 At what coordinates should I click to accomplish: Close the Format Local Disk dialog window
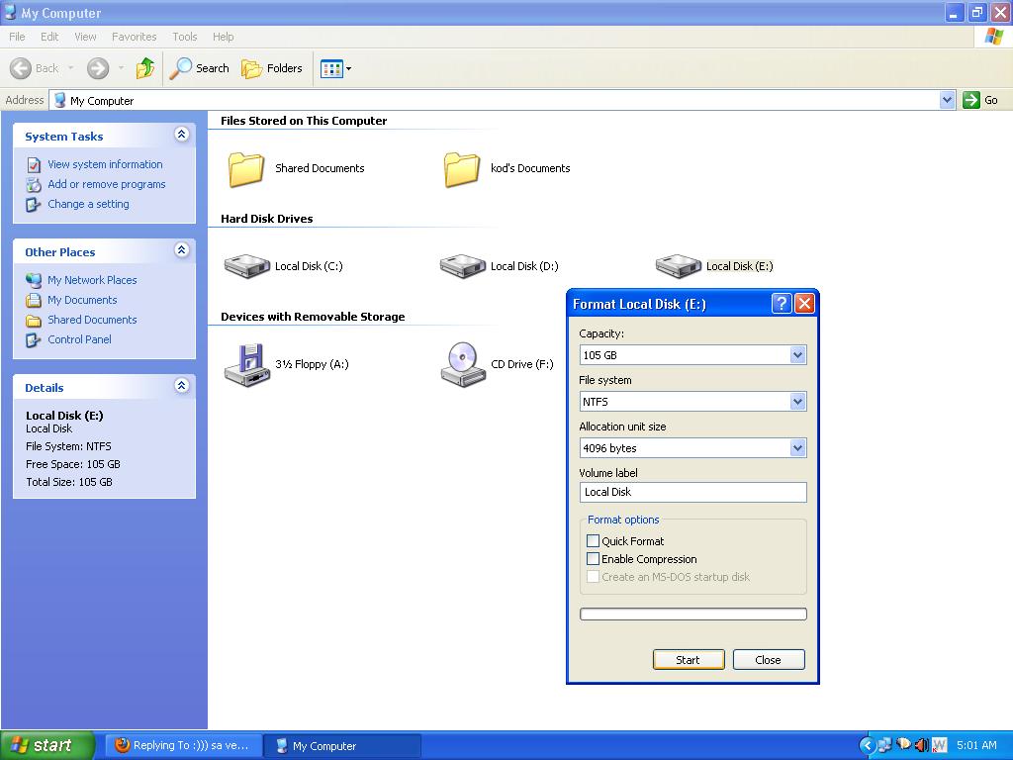coord(804,304)
